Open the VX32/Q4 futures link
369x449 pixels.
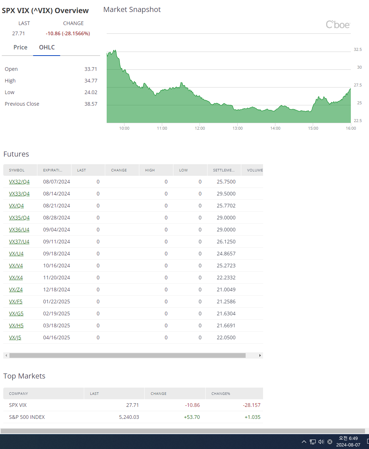pyautogui.click(x=19, y=182)
